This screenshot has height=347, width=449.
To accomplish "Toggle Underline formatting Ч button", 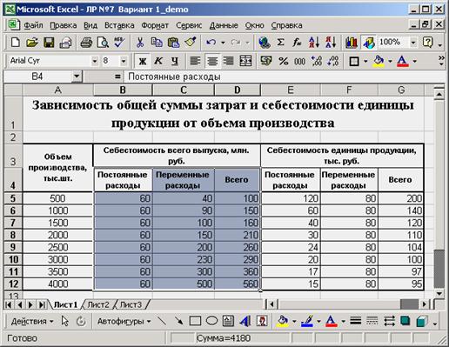I will [x=174, y=61].
